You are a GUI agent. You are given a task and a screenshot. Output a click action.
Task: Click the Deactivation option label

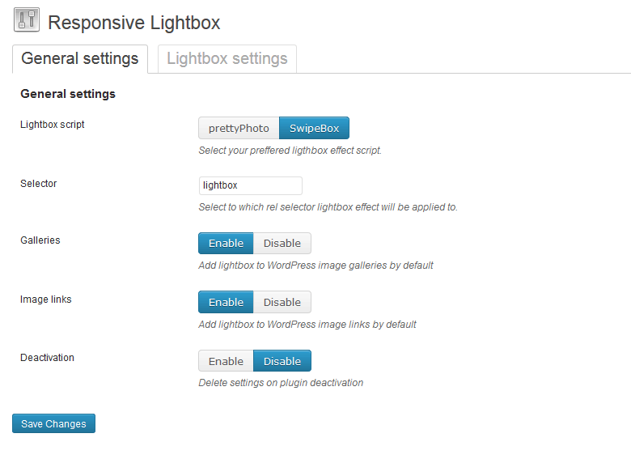click(x=47, y=358)
